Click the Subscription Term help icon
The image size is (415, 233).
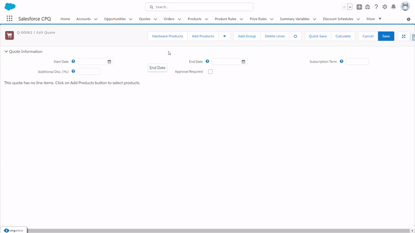(x=342, y=62)
